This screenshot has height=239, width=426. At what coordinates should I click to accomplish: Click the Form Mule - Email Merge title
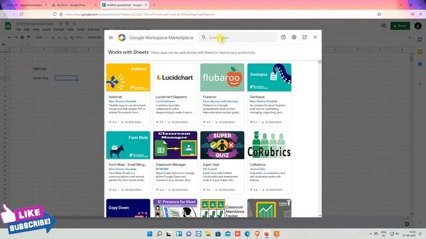pyautogui.click(x=127, y=165)
